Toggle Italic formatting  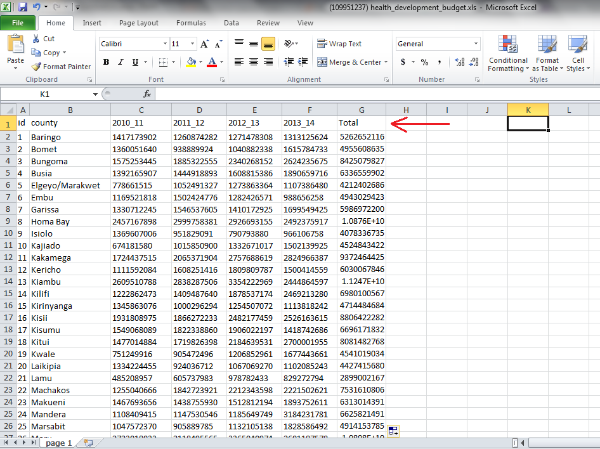click(121, 62)
